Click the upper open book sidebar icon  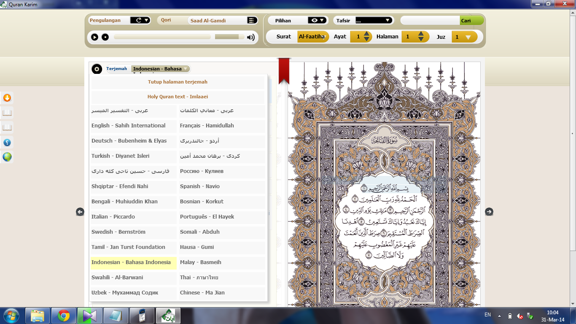click(7, 113)
